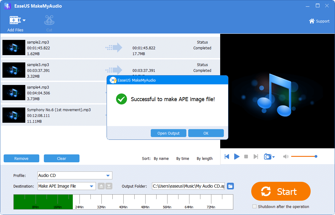The height and width of the screenshot is (215, 335).
Task: Toggle the move-up arrow next to Destination
Action: click(x=101, y=186)
